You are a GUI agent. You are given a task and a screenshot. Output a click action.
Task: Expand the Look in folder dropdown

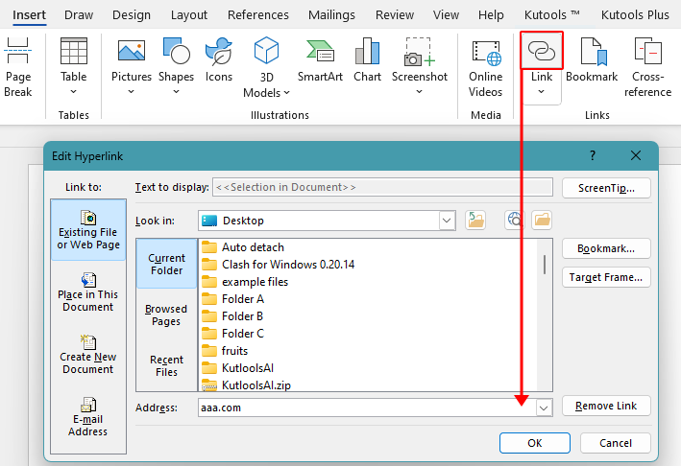click(447, 221)
